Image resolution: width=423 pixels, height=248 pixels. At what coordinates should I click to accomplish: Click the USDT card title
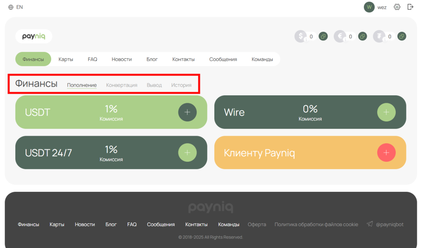click(x=38, y=112)
